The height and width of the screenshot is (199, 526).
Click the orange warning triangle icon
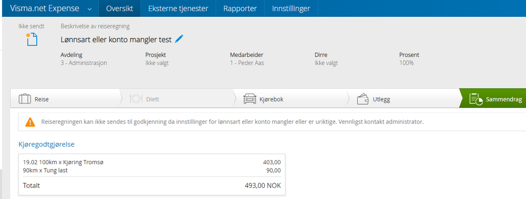30,122
